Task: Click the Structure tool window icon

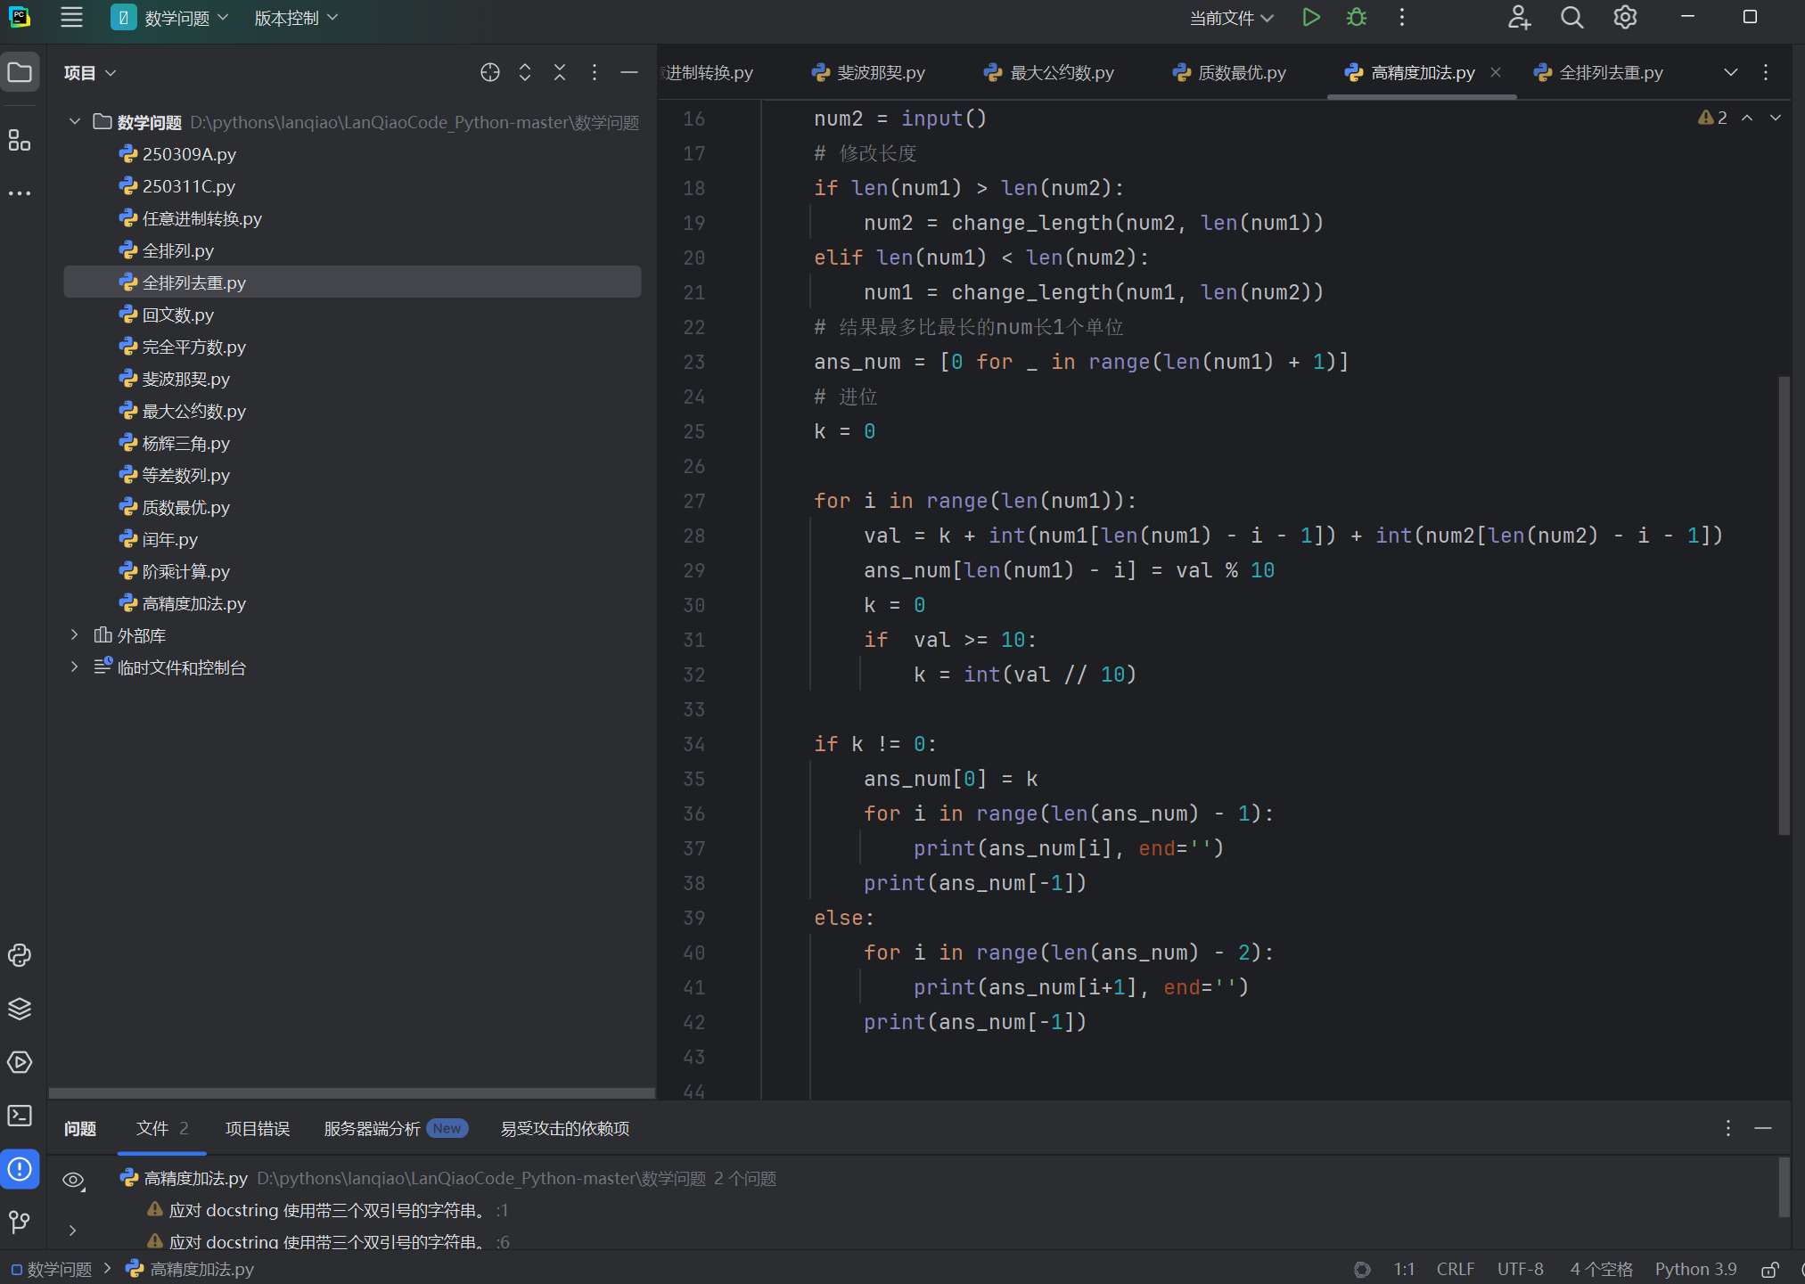Action: pos(20,140)
